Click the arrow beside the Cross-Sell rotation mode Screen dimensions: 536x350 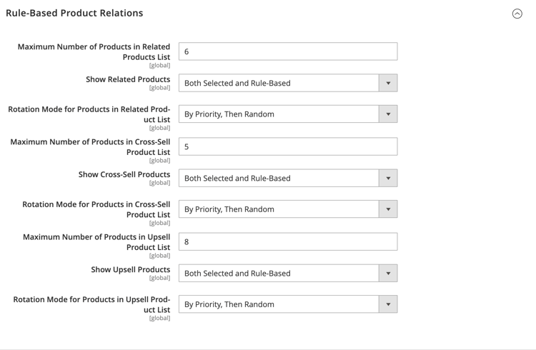388,209
